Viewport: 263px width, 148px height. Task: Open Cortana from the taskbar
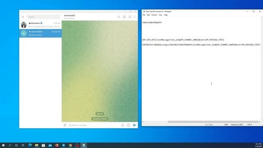tap(16, 145)
